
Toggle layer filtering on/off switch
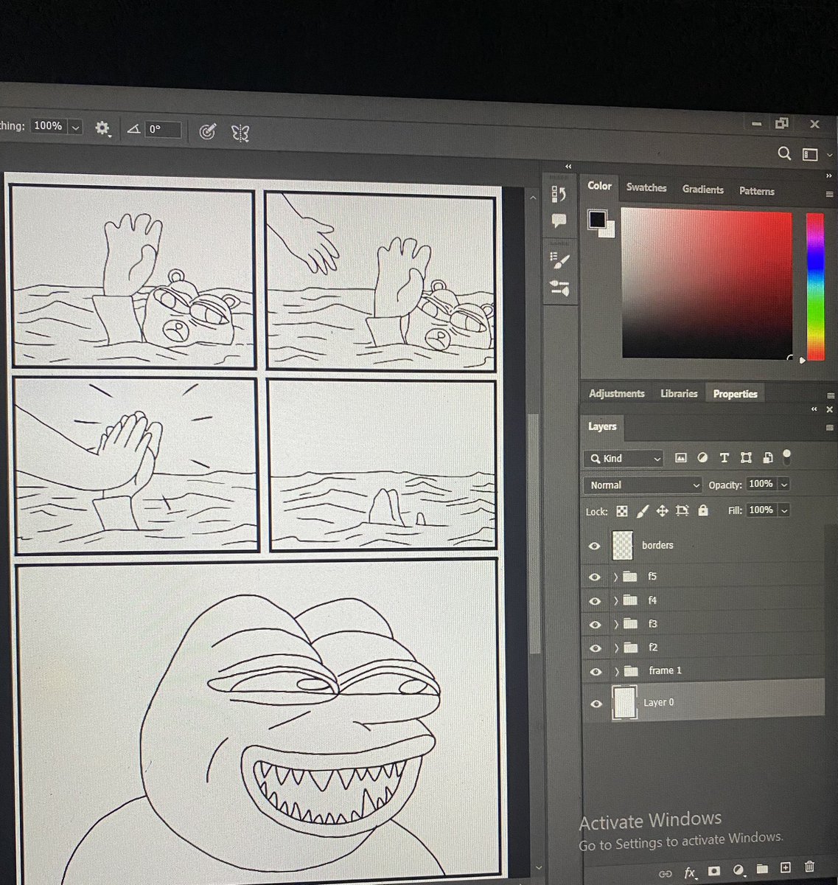pyautogui.click(x=787, y=457)
